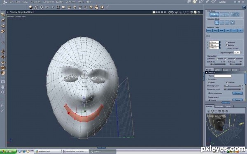
Task: Click the Loop selection button
Action: [209, 31]
